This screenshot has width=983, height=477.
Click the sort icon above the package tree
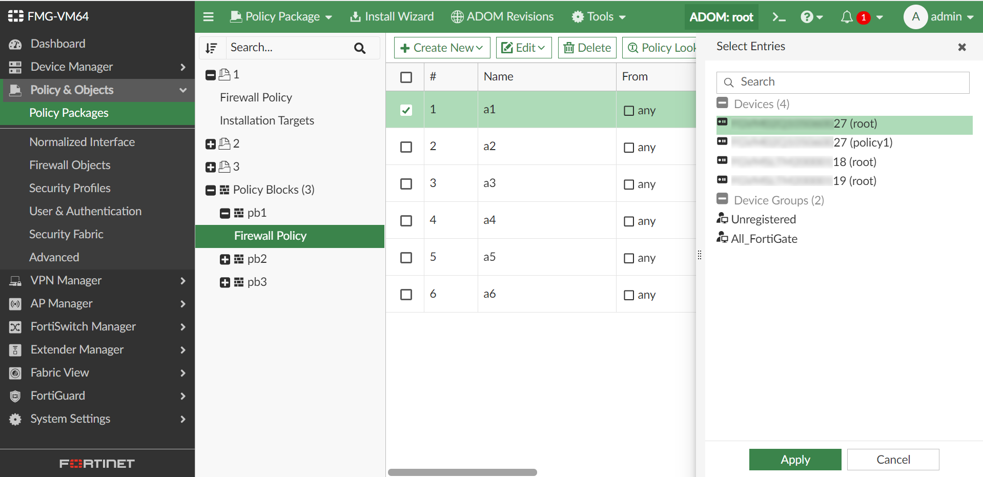[x=212, y=48]
